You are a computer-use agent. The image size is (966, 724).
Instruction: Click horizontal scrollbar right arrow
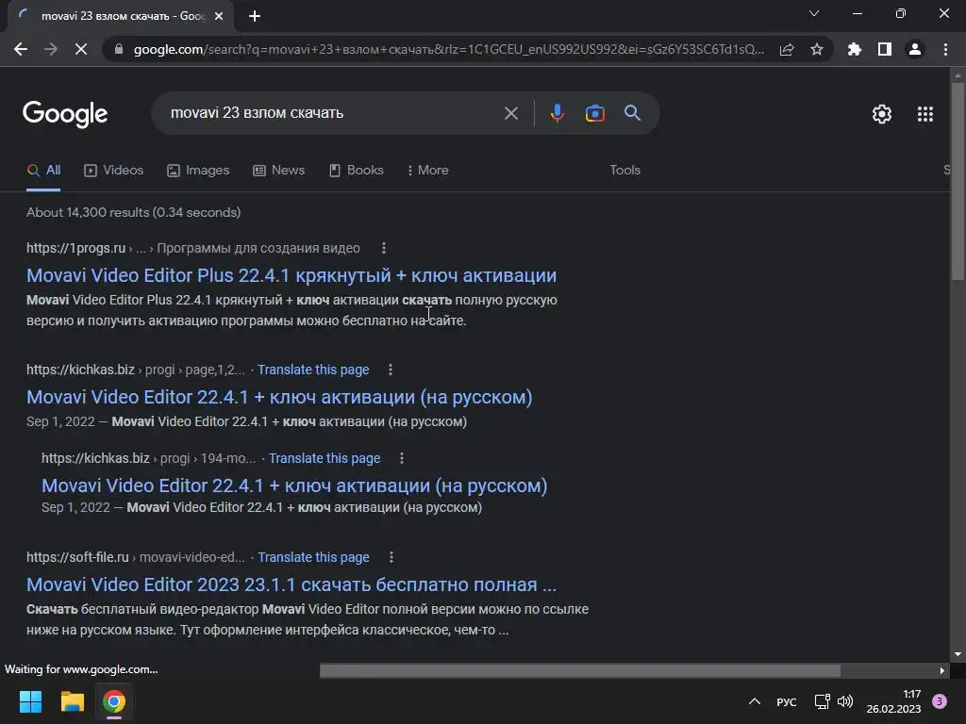pyautogui.click(x=942, y=670)
